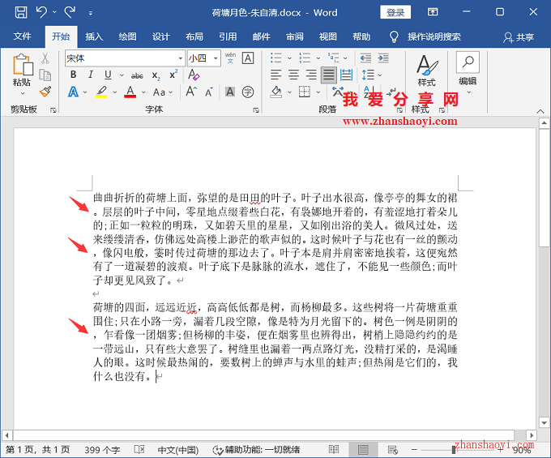Apply bullet list
This screenshot has width=551, height=458.
276,58
